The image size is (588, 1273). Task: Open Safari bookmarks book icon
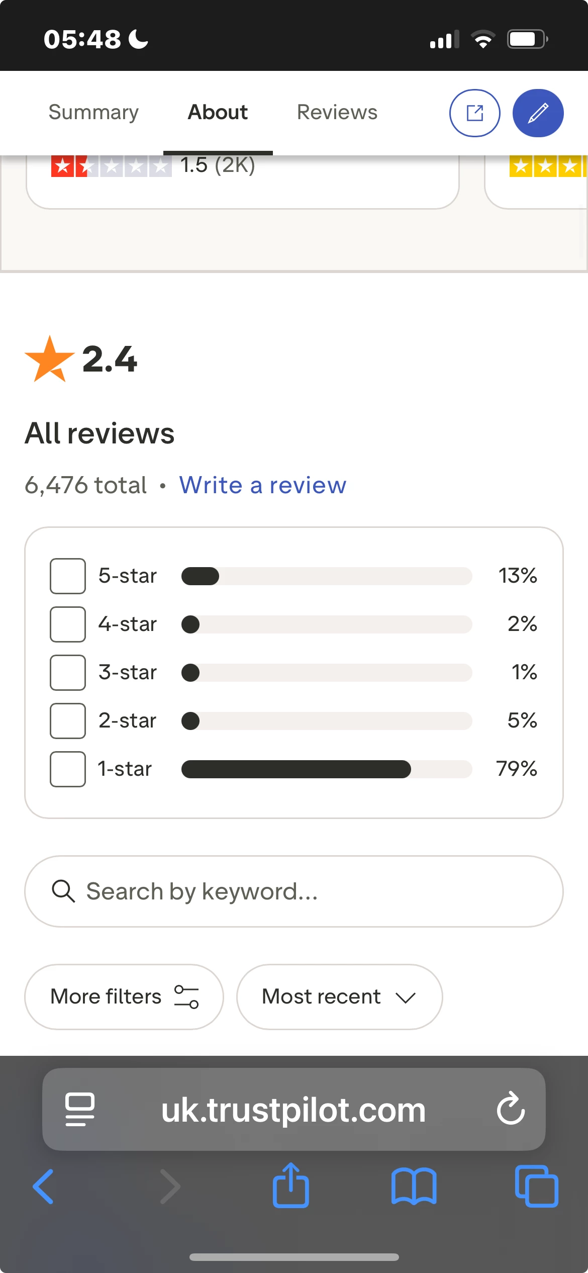(414, 1187)
